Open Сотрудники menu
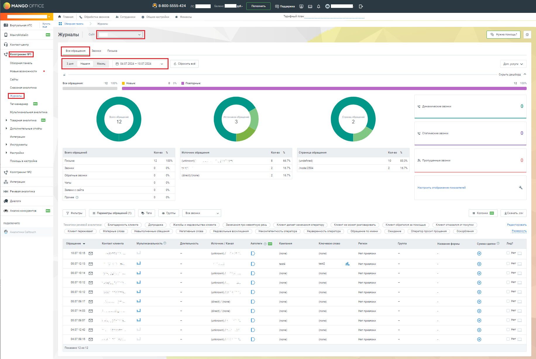 point(126,17)
